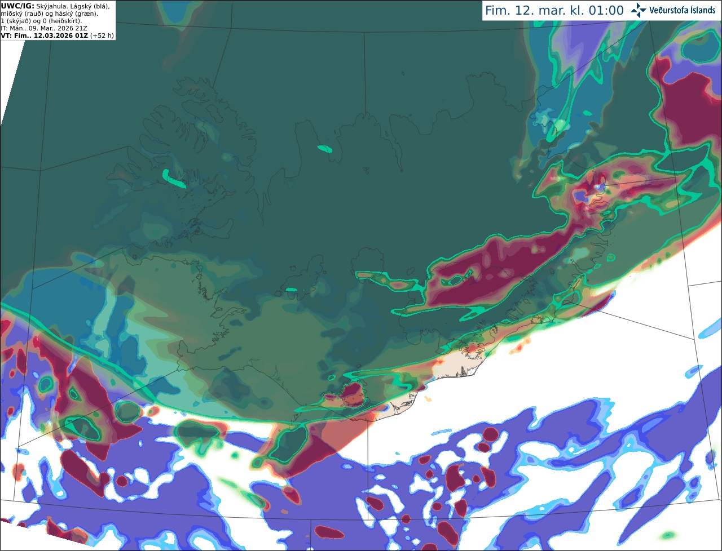
Task: Click legend line "miðský (rauð) og háský (græn)."
Action: (x=50, y=14)
